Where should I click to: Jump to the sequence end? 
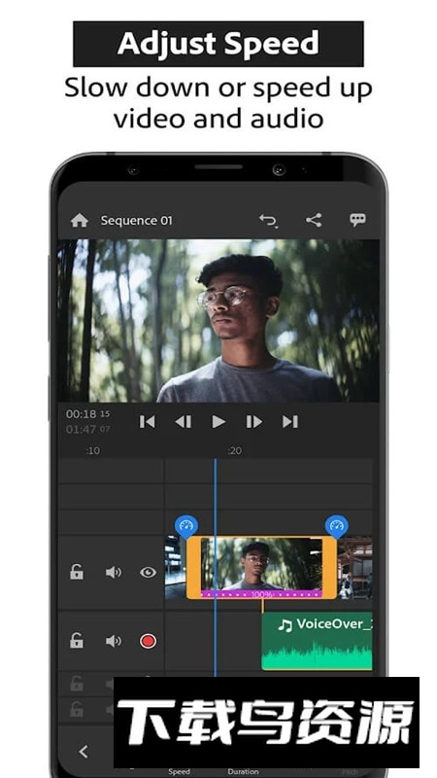[289, 422]
